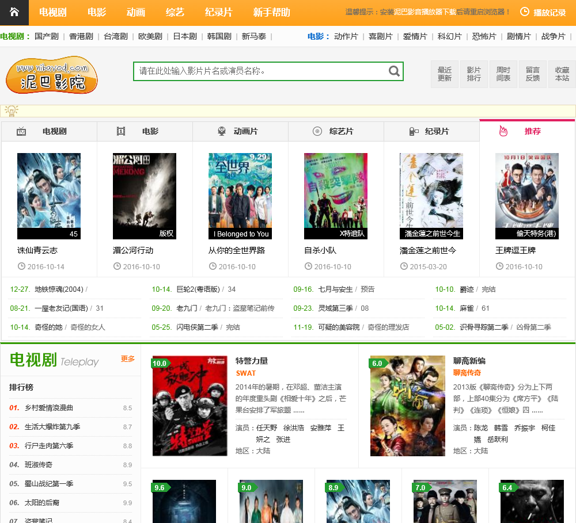Open the 特警力量 SWAT poster
Screen dimensions: 576x523
click(190, 406)
